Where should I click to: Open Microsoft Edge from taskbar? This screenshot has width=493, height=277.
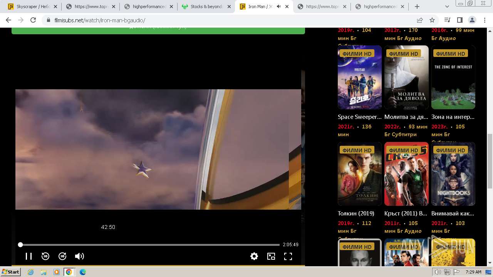coord(83,272)
